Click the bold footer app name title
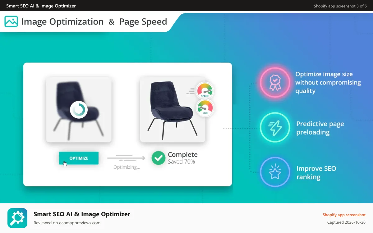The width and height of the screenshot is (373, 233). click(82, 214)
